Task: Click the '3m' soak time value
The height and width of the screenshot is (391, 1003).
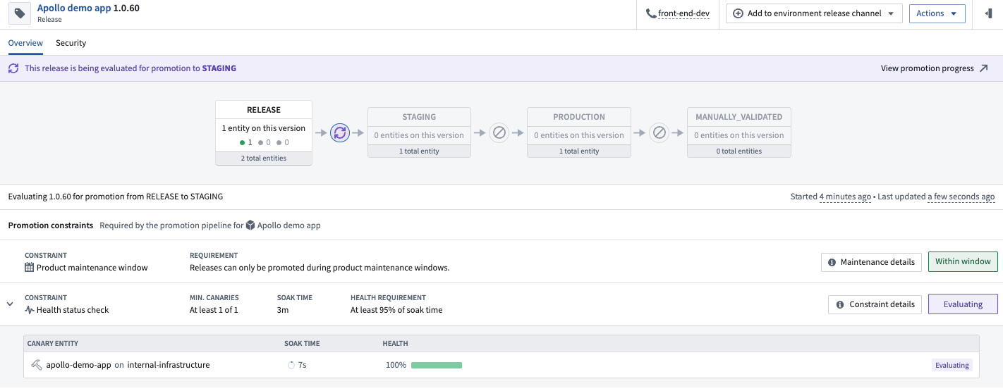Action: tap(283, 310)
